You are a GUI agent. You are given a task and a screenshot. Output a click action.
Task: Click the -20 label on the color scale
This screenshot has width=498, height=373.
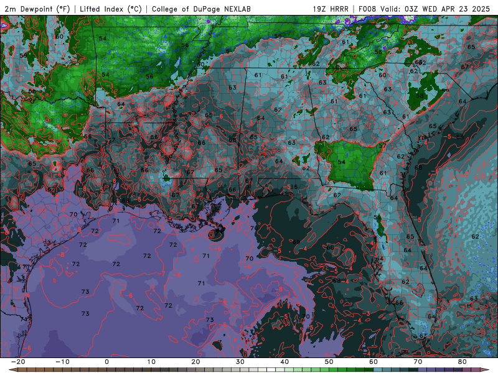pos(18,362)
